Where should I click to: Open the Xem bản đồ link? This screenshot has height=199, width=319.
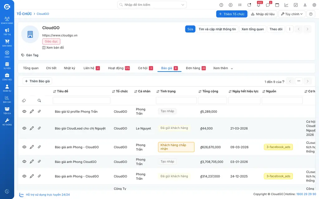click(x=53, y=48)
